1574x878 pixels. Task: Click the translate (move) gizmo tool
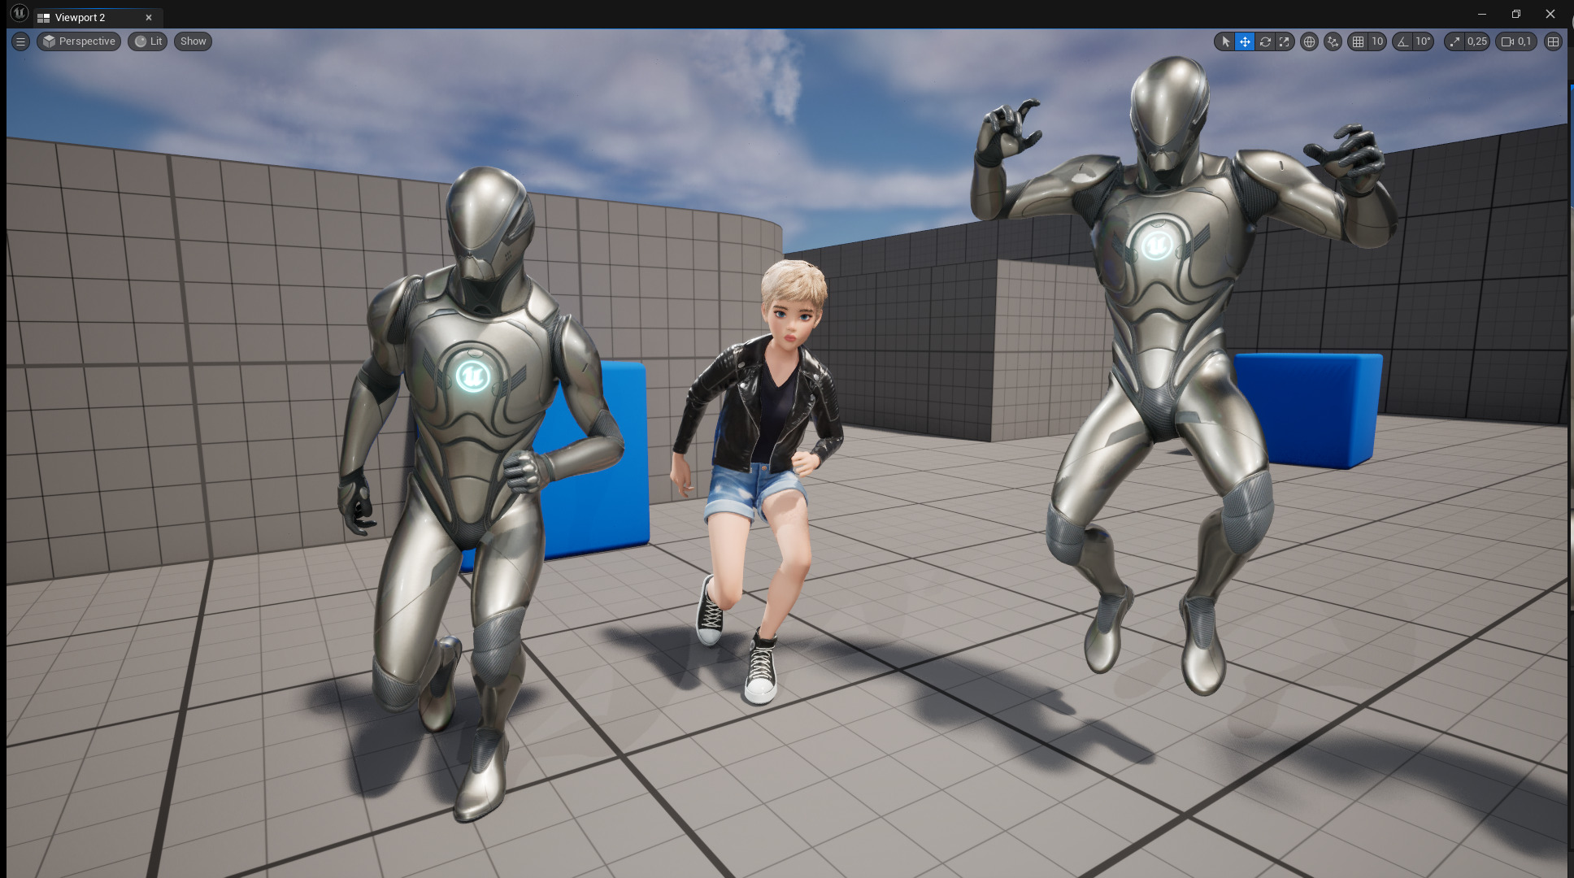click(1245, 41)
